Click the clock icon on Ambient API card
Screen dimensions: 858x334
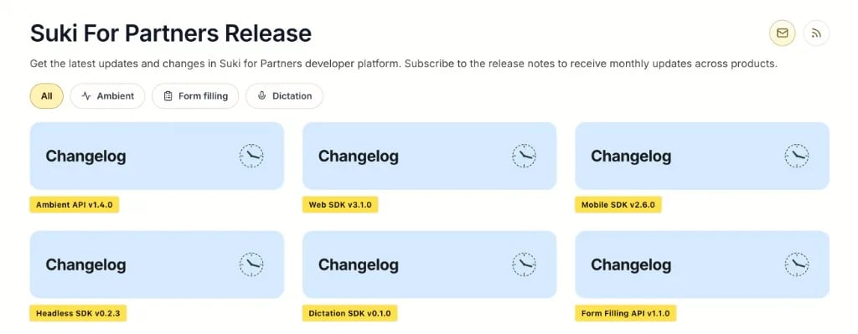coord(251,156)
